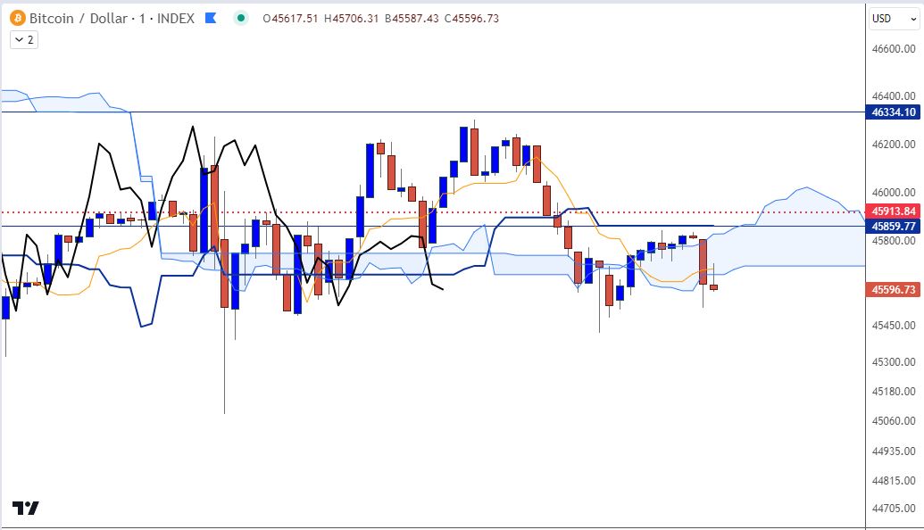Select the blue 45859.77 price label
Screen dimensions: 924x530
(x=893, y=226)
